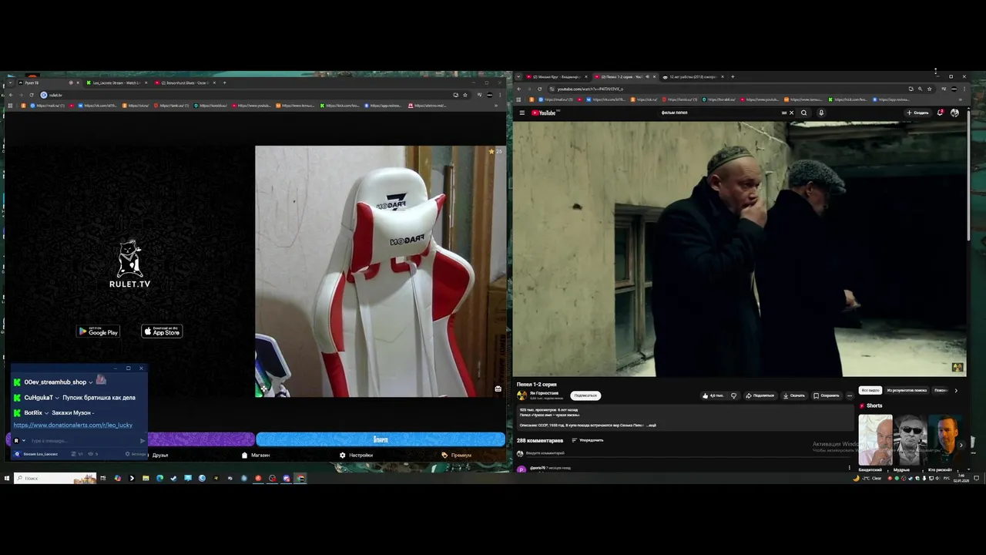Open File Explorer on taskbar

pos(146,478)
